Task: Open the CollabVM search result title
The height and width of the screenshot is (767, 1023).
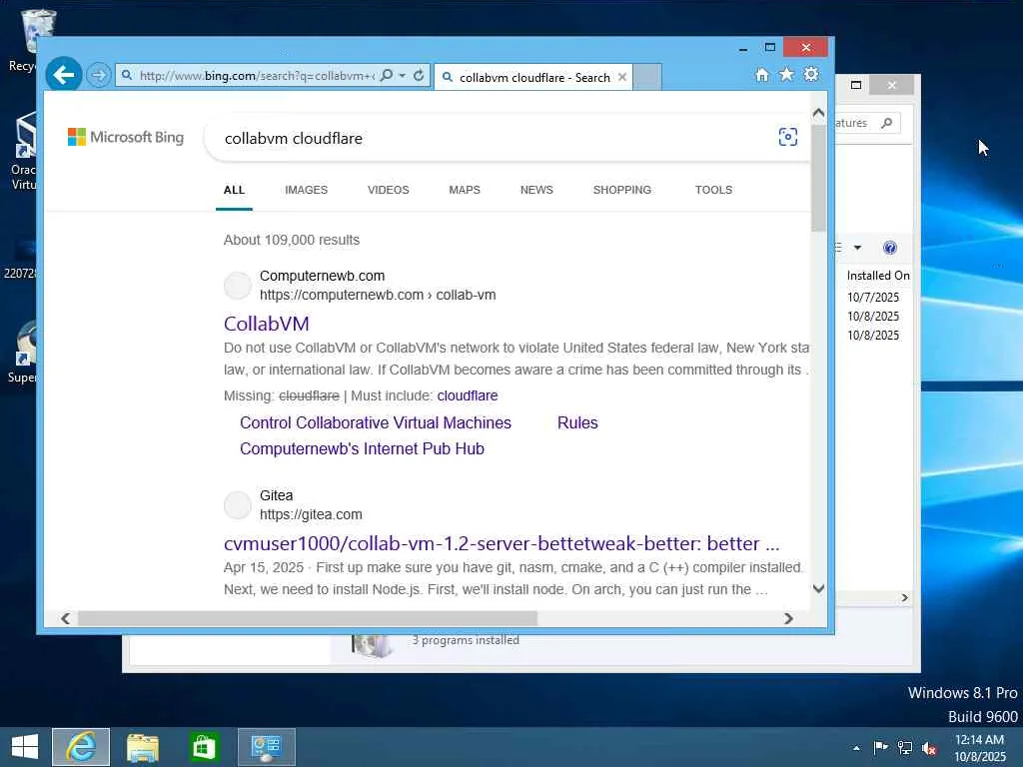Action: (266, 324)
